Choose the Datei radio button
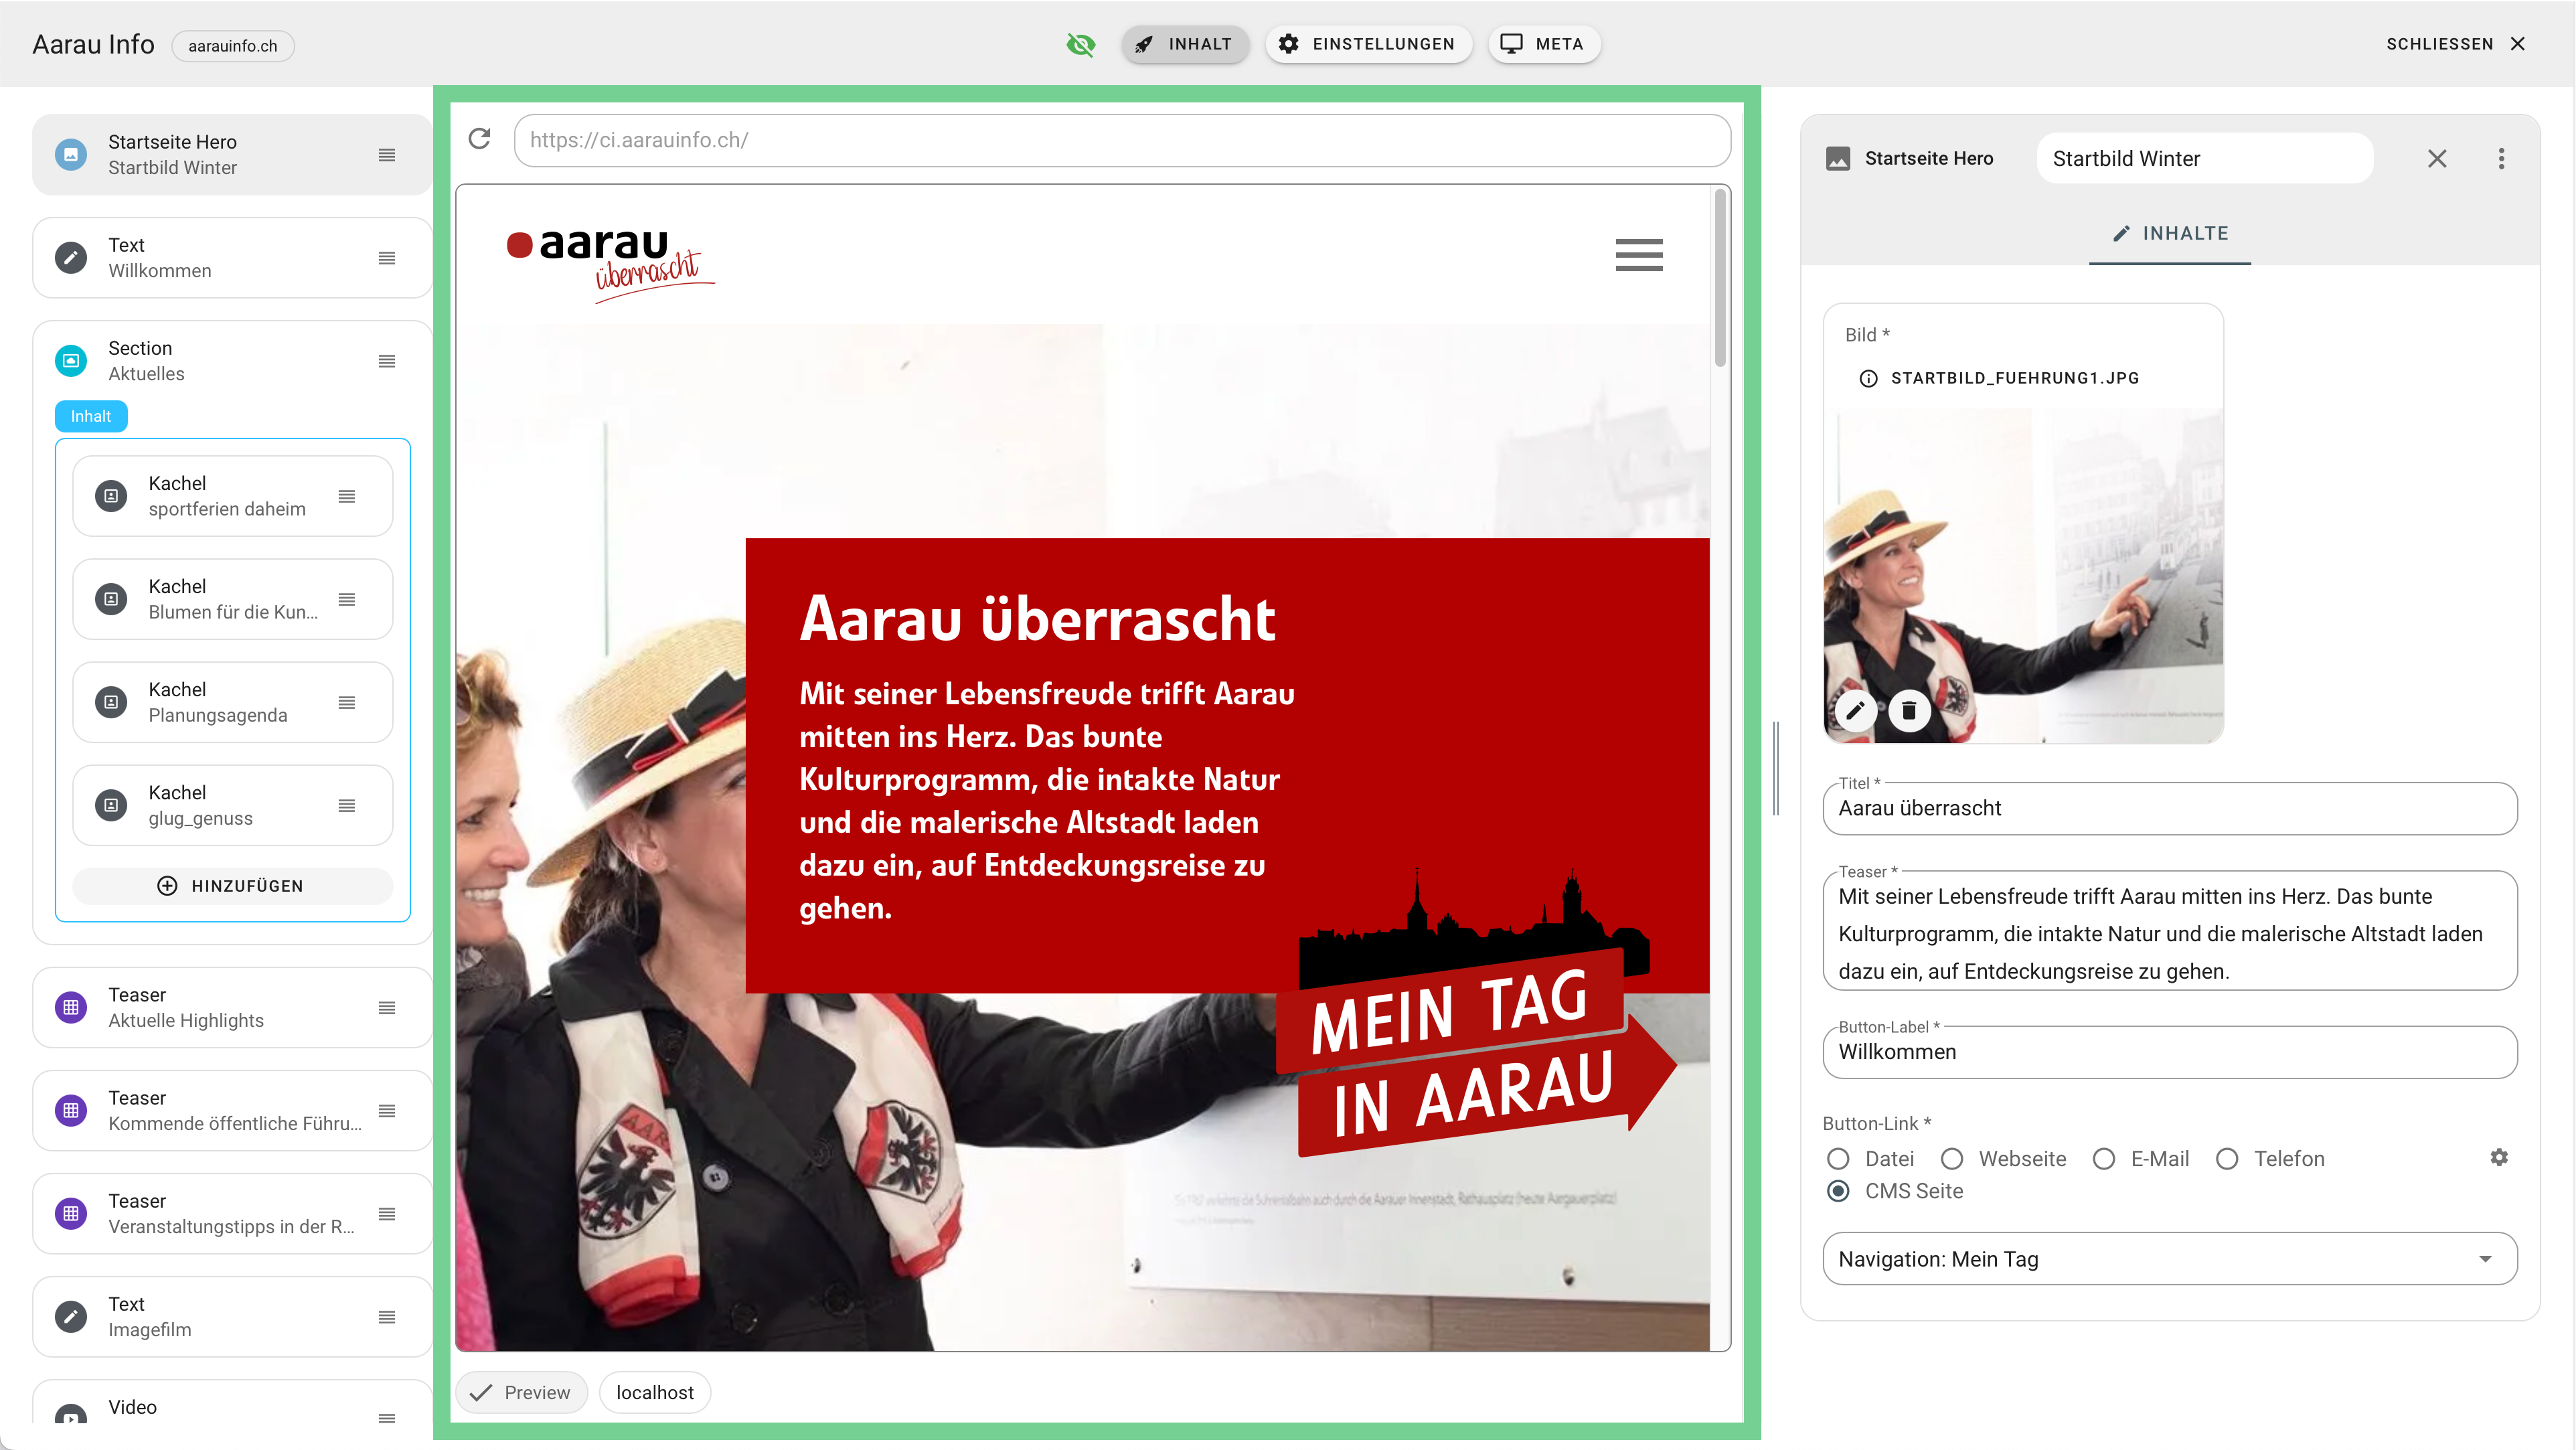The height and width of the screenshot is (1450, 2576). tap(1838, 1158)
